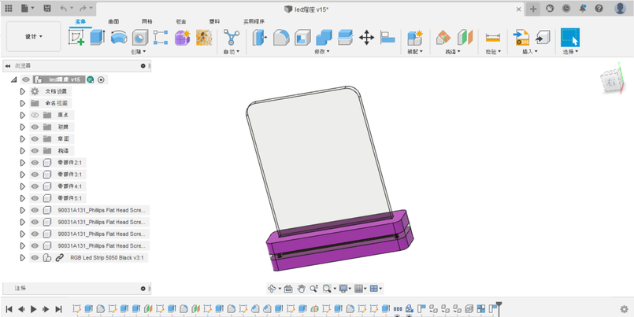Click the Undo arrow
Viewport: 634px width, 317px height.
click(64, 8)
